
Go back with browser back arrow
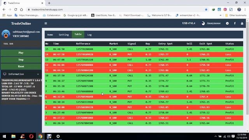coord(4,9)
